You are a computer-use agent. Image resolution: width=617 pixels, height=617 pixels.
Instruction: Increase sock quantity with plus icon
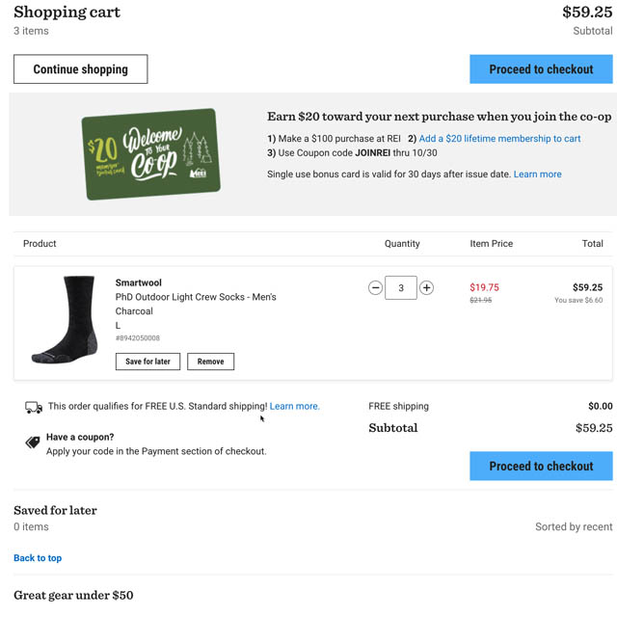point(426,287)
